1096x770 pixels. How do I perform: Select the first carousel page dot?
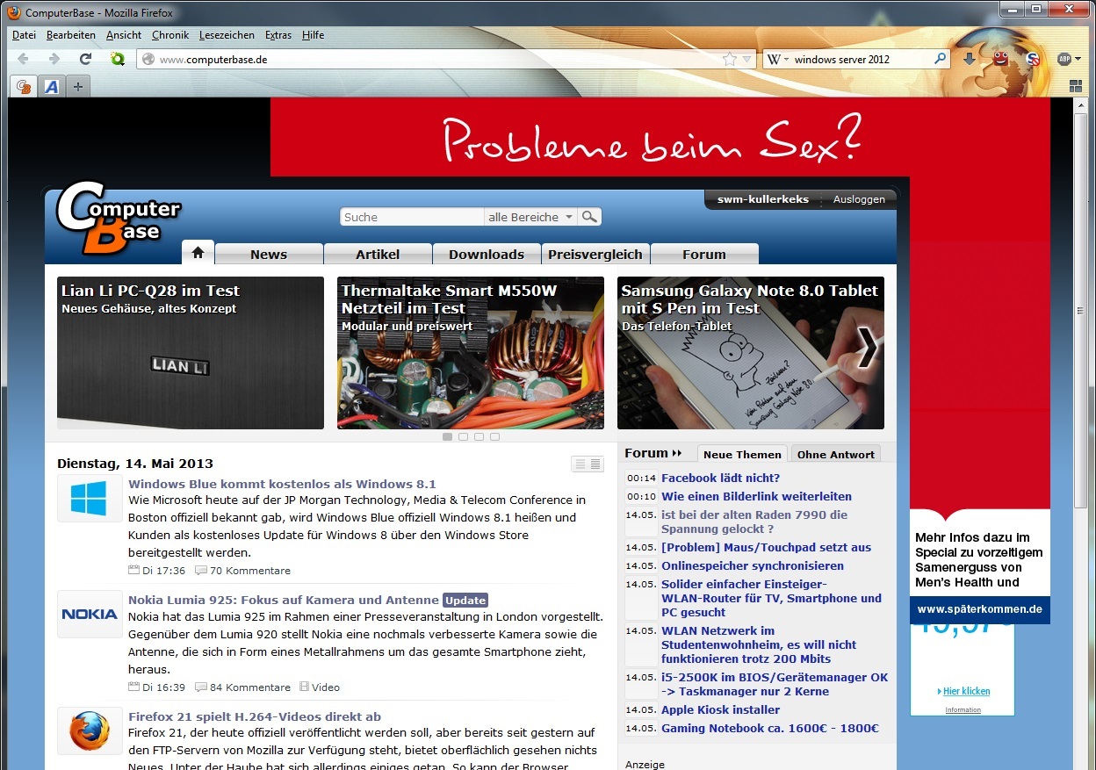447,436
